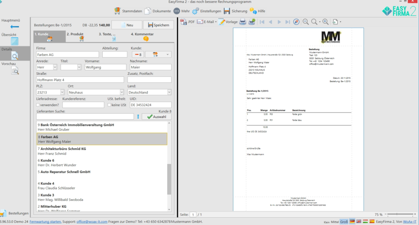Open the E-Mail dropdown arrow
The width and height of the screenshot is (419, 225).
pyautogui.click(x=216, y=22)
